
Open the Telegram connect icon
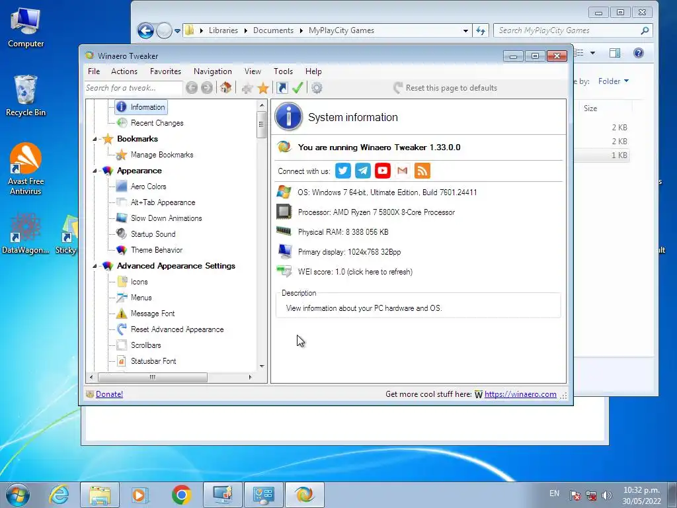coord(363,171)
